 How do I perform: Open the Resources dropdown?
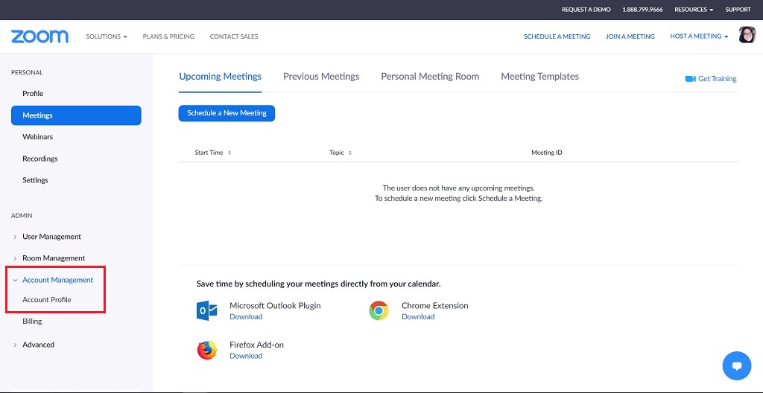click(694, 10)
